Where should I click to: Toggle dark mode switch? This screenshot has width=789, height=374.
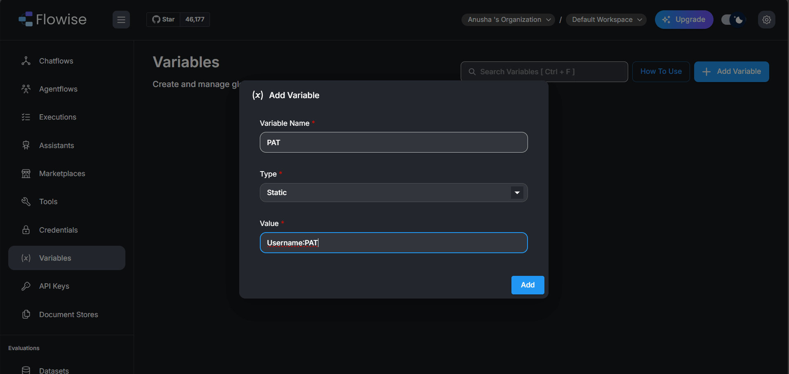733,20
